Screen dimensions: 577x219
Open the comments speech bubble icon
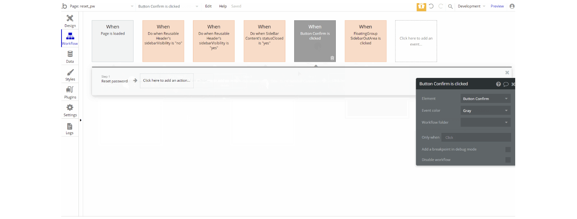[x=506, y=84]
